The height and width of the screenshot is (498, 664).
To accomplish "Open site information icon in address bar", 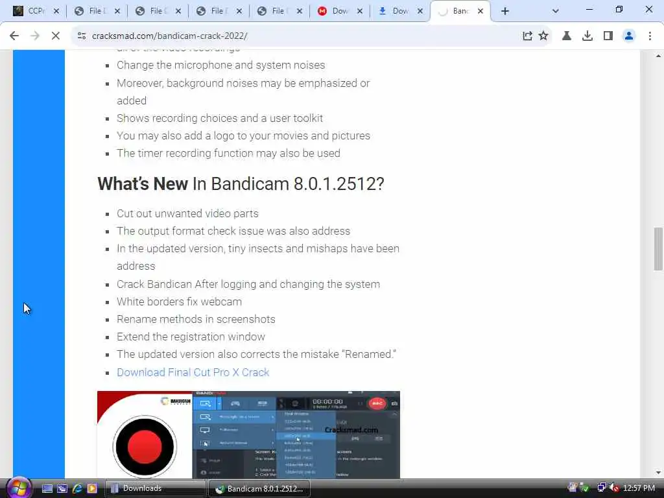I will [81, 36].
